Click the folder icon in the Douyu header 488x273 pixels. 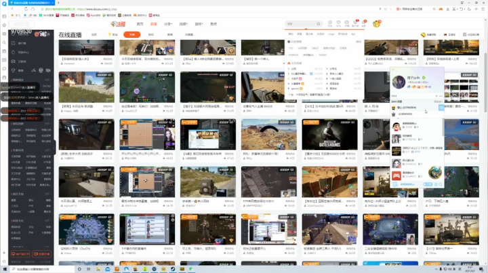click(346, 23)
